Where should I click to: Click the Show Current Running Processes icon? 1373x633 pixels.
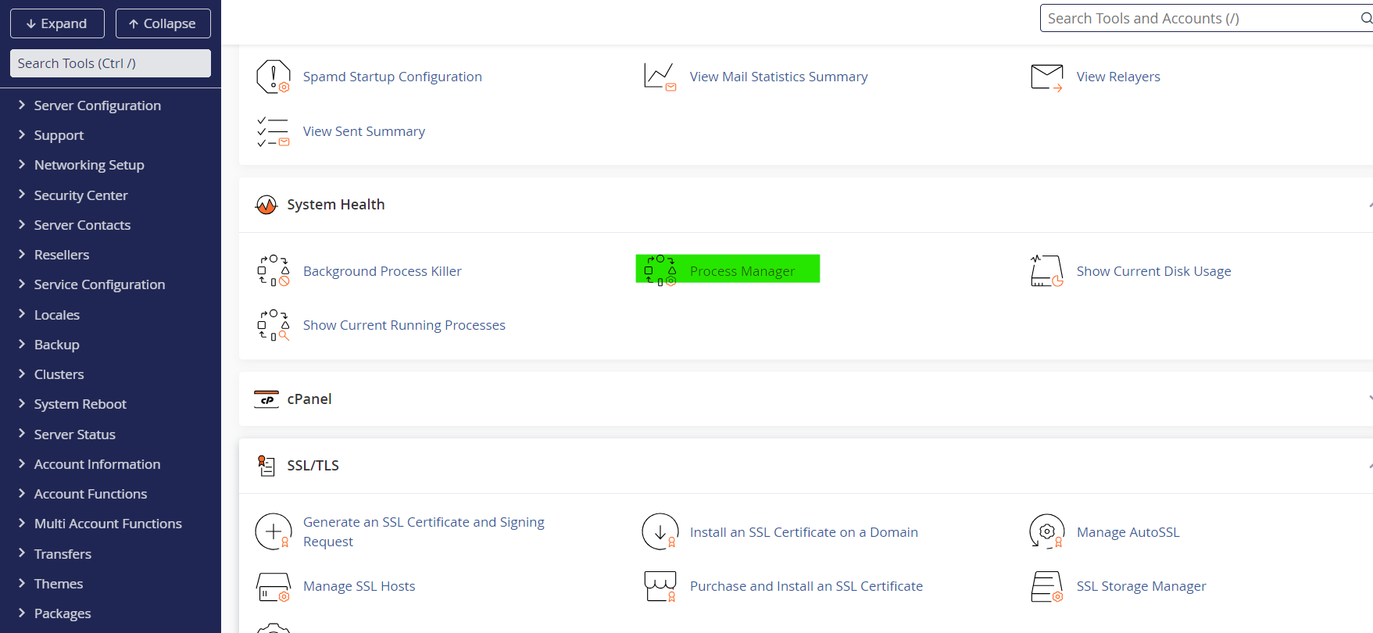[x=273, y=325]
